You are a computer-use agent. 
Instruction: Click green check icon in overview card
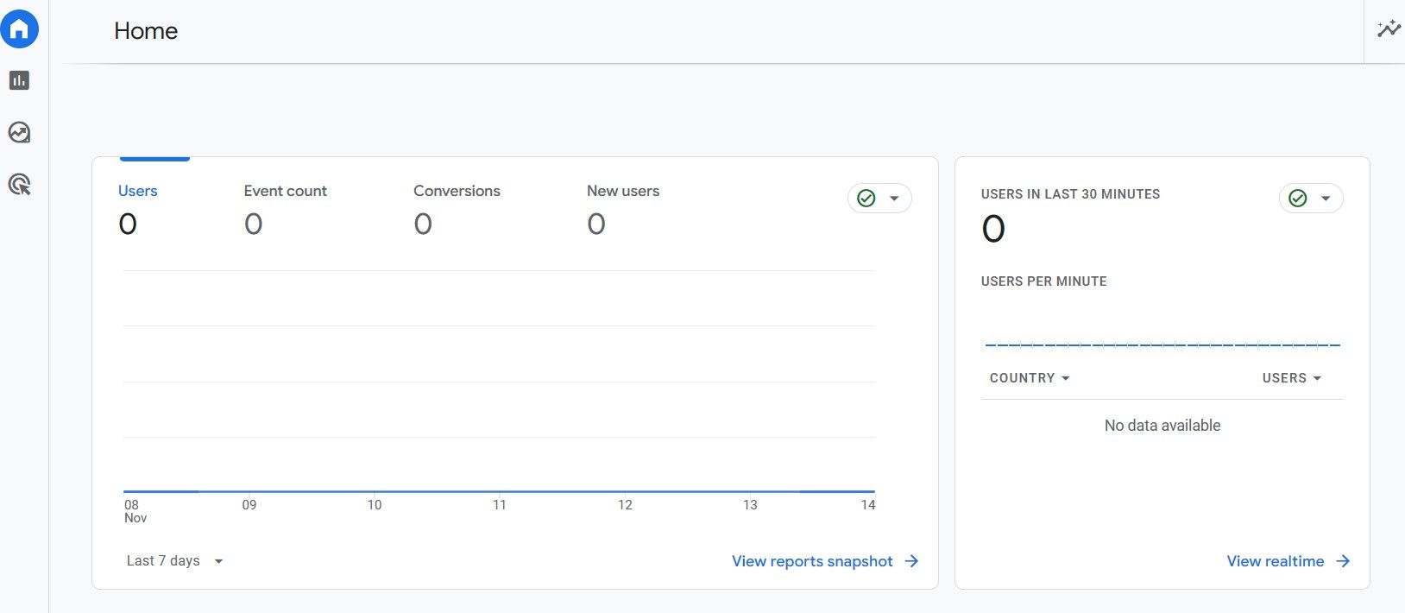[x=866, y=199]
